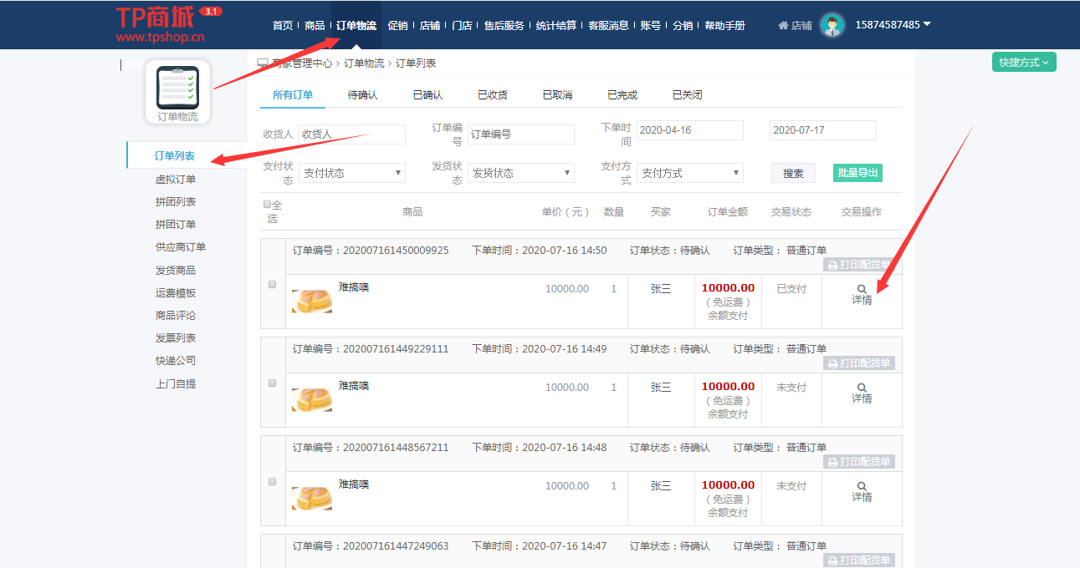1080x568 pixels.
Task: Click the 批量导出 button
Action: 857,173
